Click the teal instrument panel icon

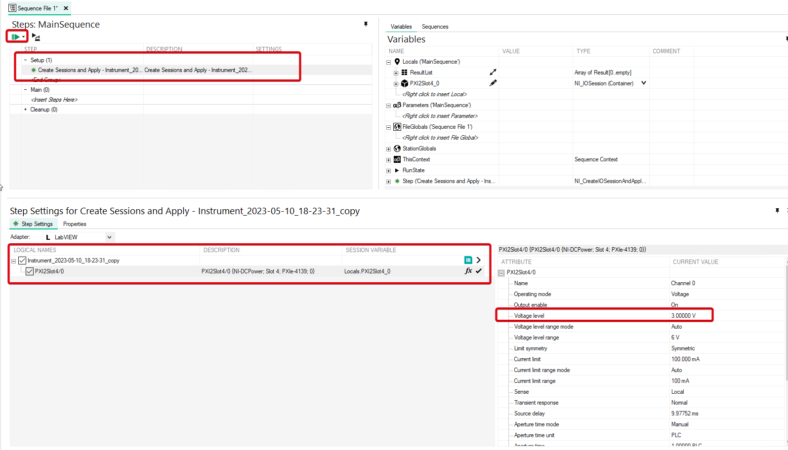pyautogui.click(x=468, y=260)
